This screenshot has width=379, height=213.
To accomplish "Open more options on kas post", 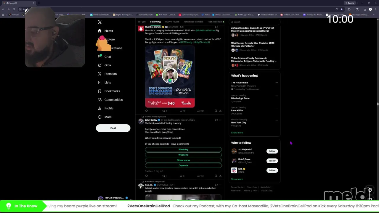I will click(220, 185).
